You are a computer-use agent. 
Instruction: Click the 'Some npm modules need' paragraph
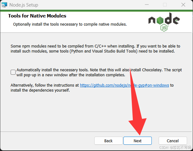pos(95,48)
